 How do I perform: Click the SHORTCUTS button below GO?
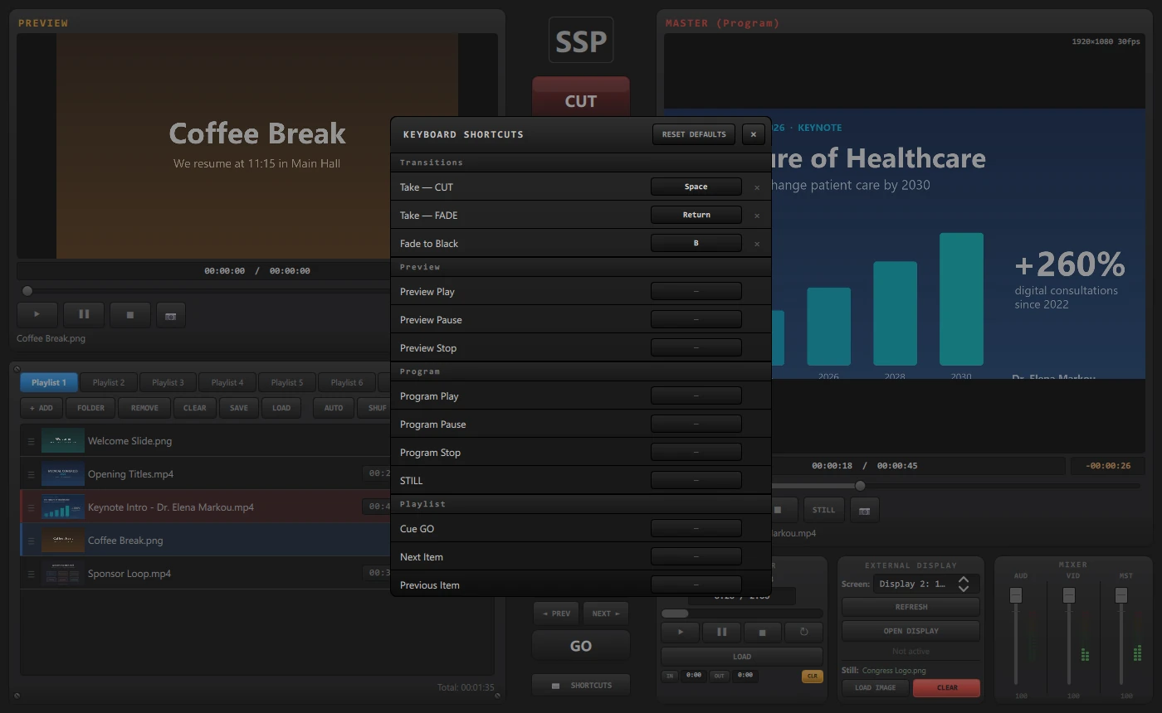pos(581,686)
